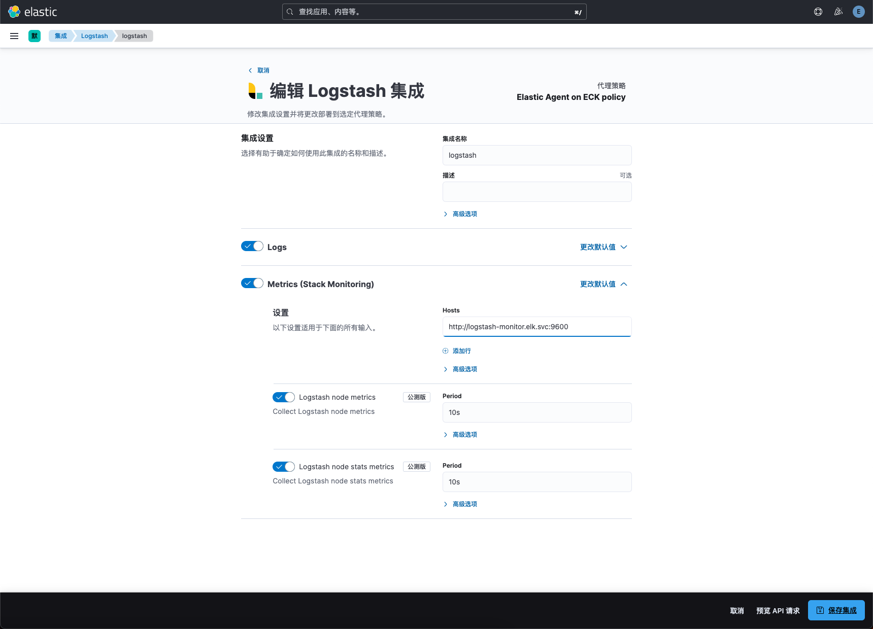Open the help menu icon
The width and height of the screenshot is (873, 629).
[x=818, y=12]
